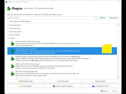Viewport: 126px width, 94px height.
Task: Click the DeACSM plugin puzzle icon
Action: 13,51
